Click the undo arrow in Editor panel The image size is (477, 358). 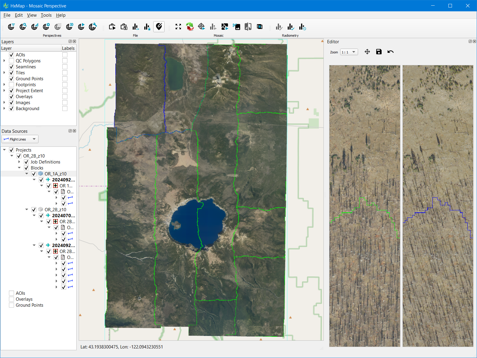click(390, 52)
